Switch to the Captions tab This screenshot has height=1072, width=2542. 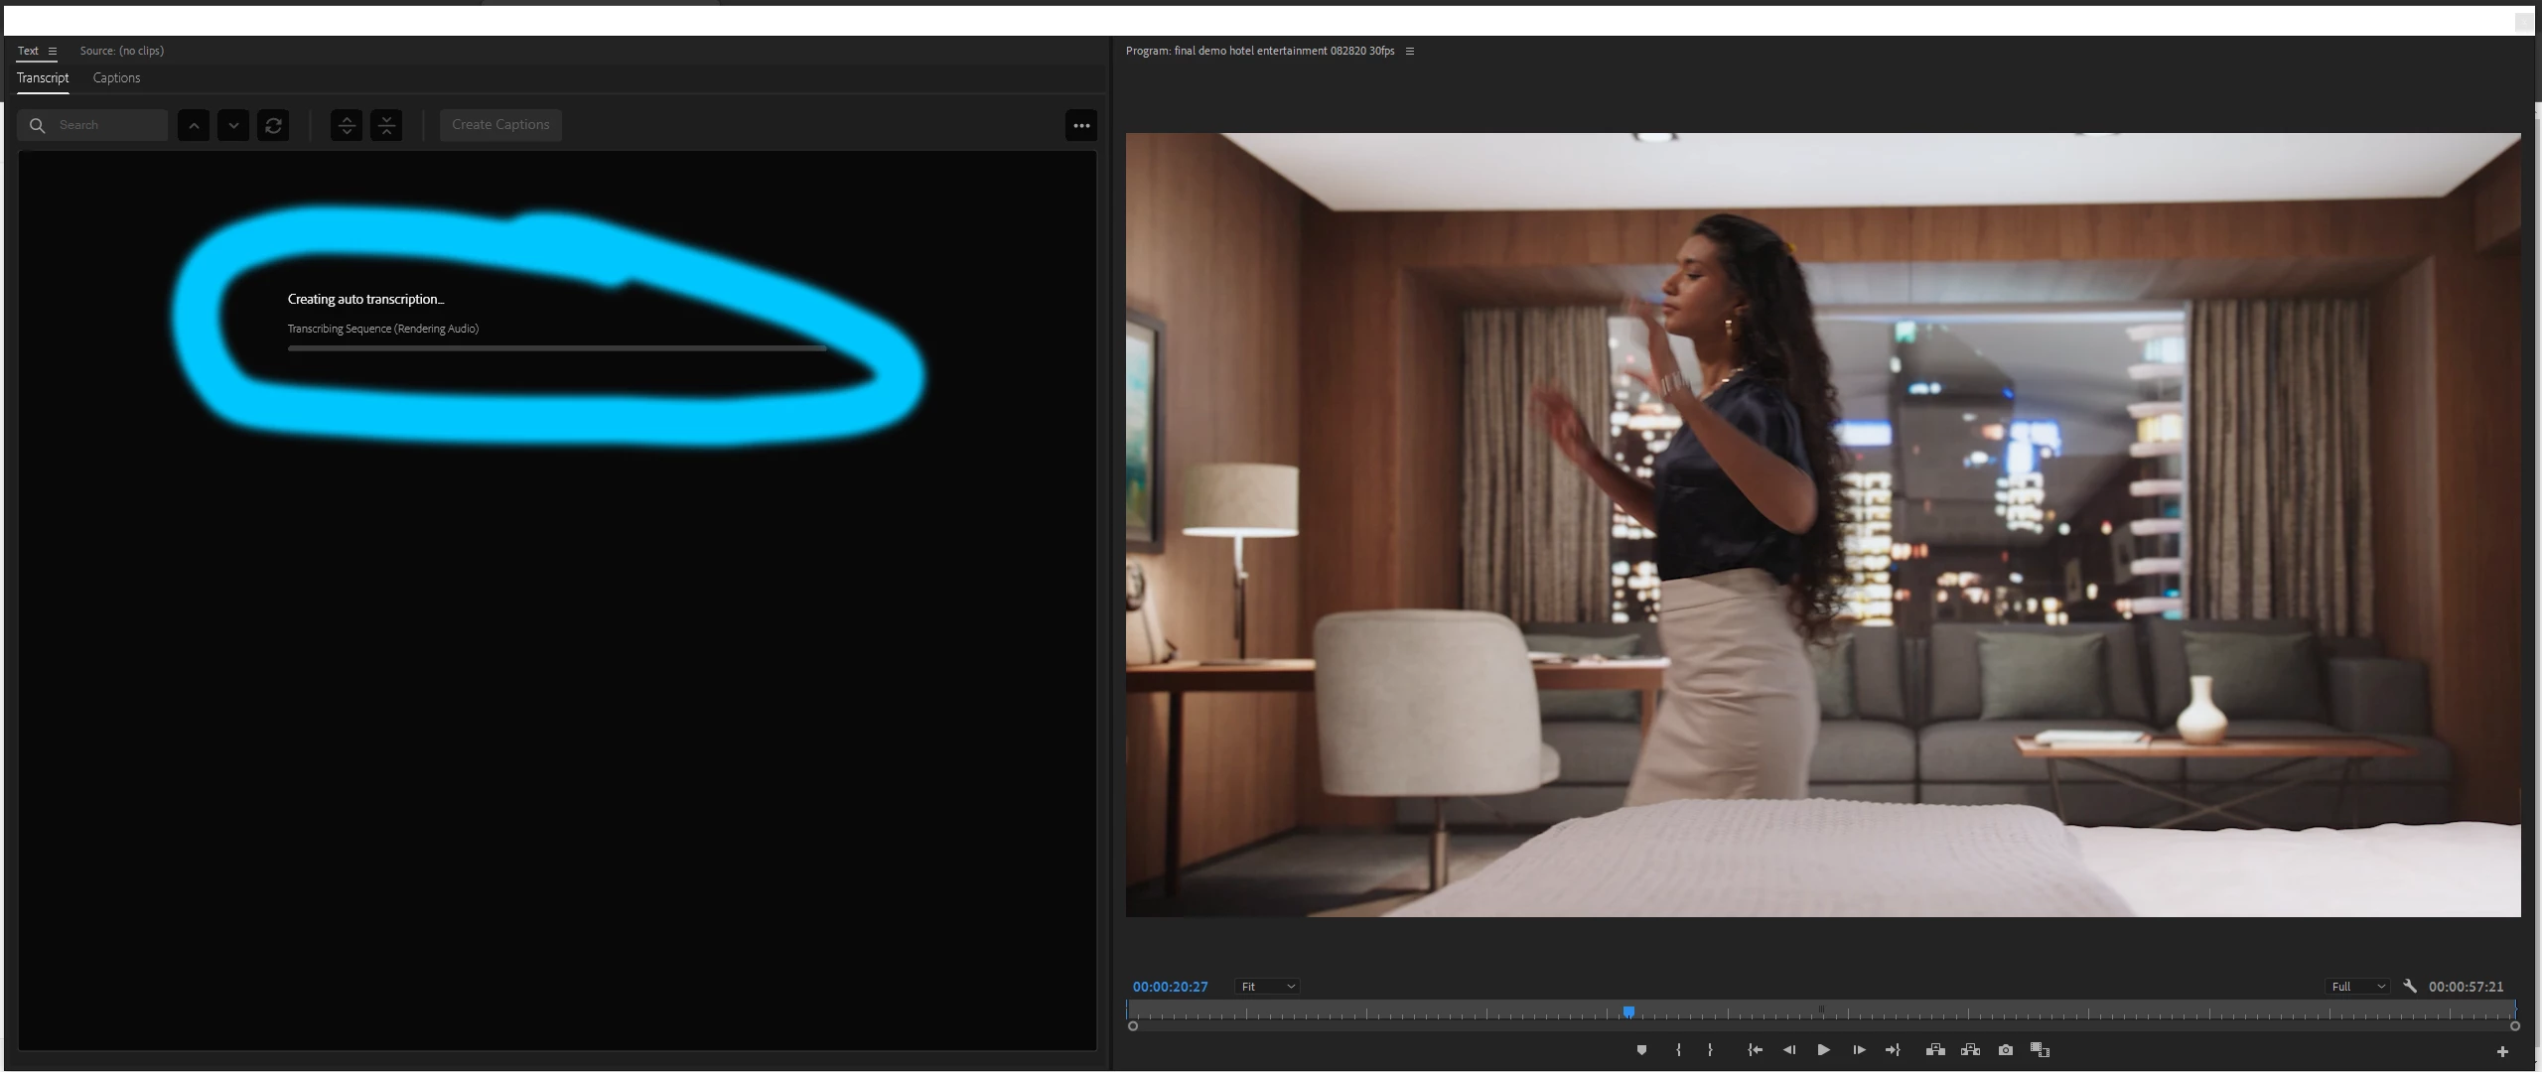[x=116, y=77]
